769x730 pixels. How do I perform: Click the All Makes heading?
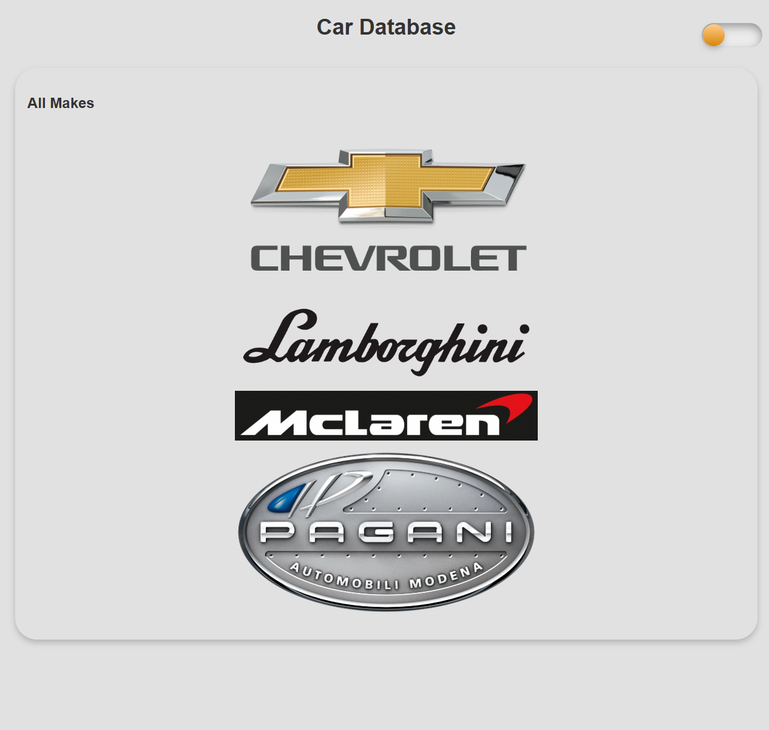coord(61,103)
